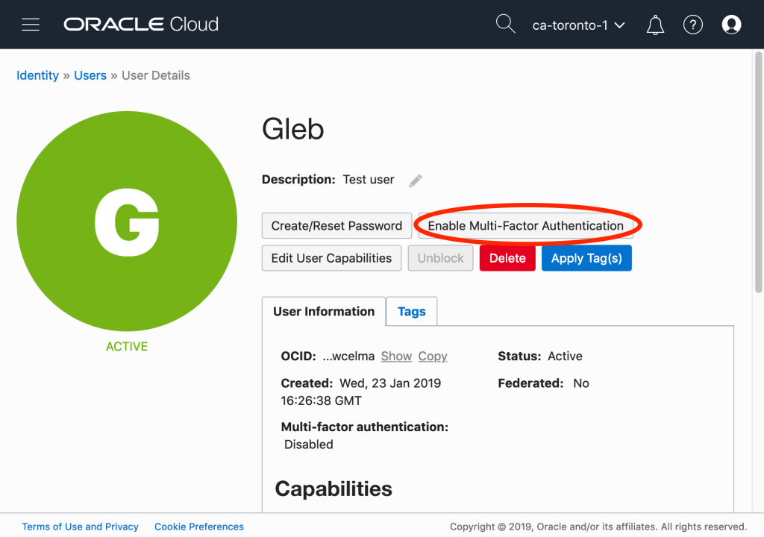
Task: Click the search magnifier icon
Action: [506, 24]
